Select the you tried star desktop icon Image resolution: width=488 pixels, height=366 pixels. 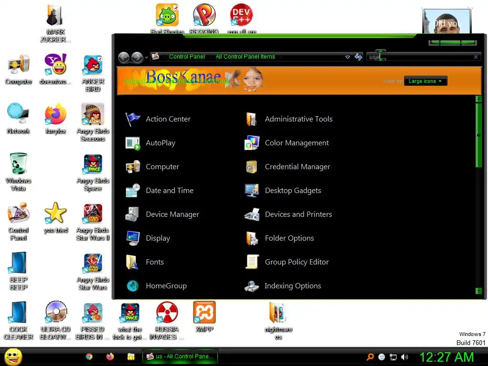[x=56, y=218]
